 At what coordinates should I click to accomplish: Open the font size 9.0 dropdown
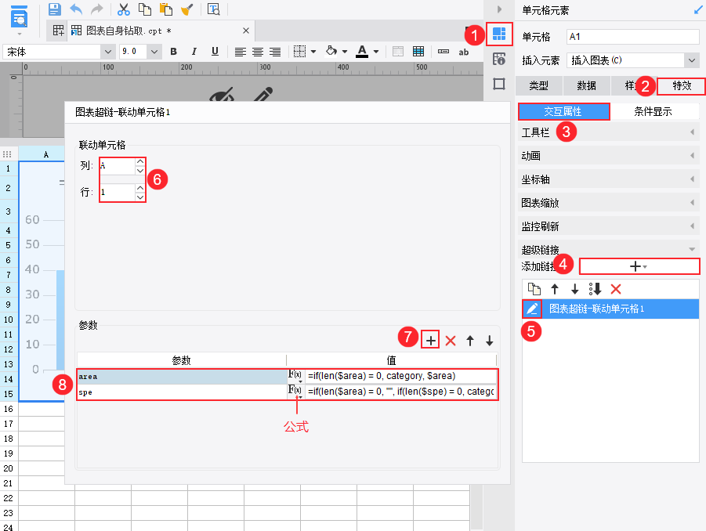coord(154,52)
